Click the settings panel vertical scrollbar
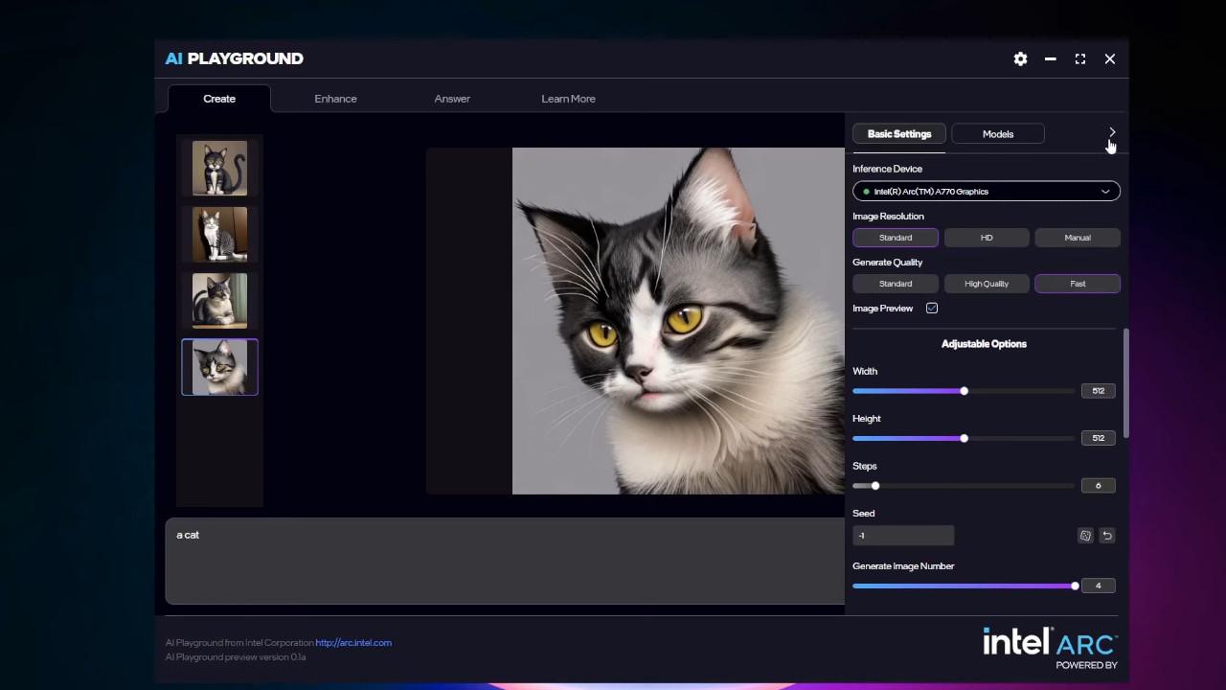The width and height of the screenshot is (1226, 690). point(1126,383)
